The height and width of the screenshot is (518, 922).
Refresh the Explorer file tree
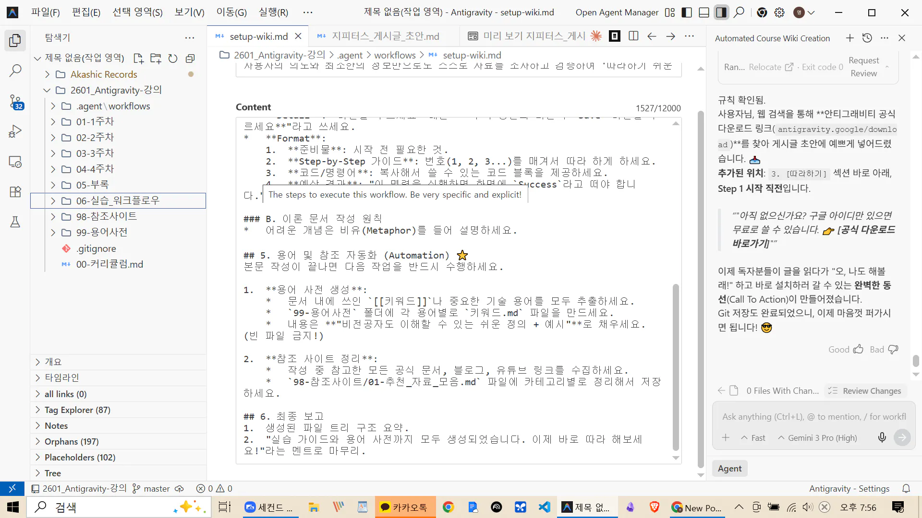coord(173,58)
